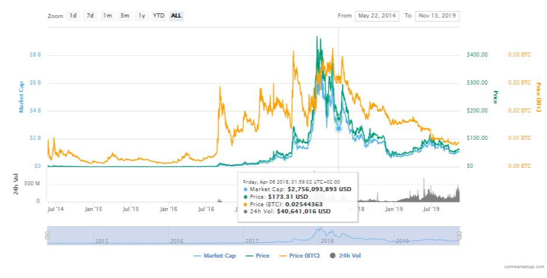Set zoom range to 1d
This screenshot has height=278, width=547.
tap(73, 16)
